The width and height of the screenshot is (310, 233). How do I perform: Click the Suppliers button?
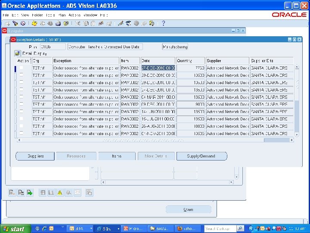35,156
